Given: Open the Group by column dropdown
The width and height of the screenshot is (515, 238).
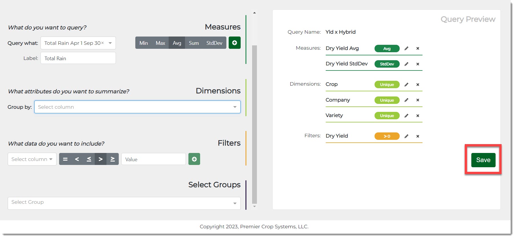Looking at the screenshot, I should 137,107.
